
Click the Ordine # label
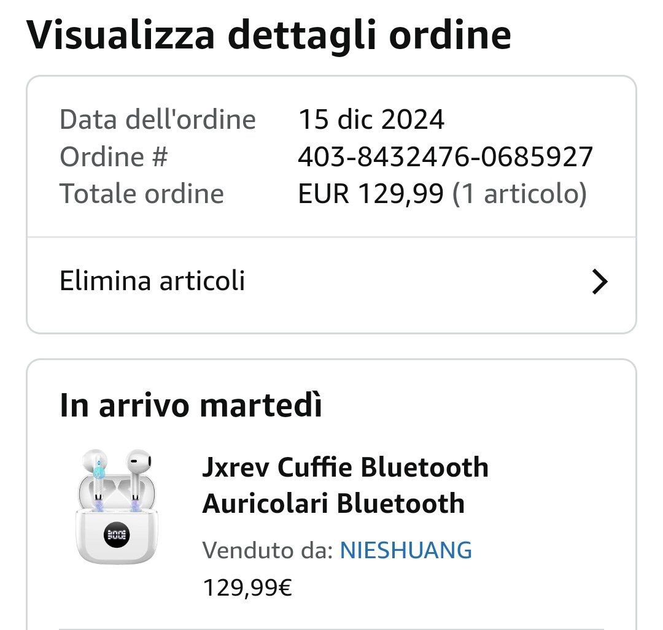[114, 157]
